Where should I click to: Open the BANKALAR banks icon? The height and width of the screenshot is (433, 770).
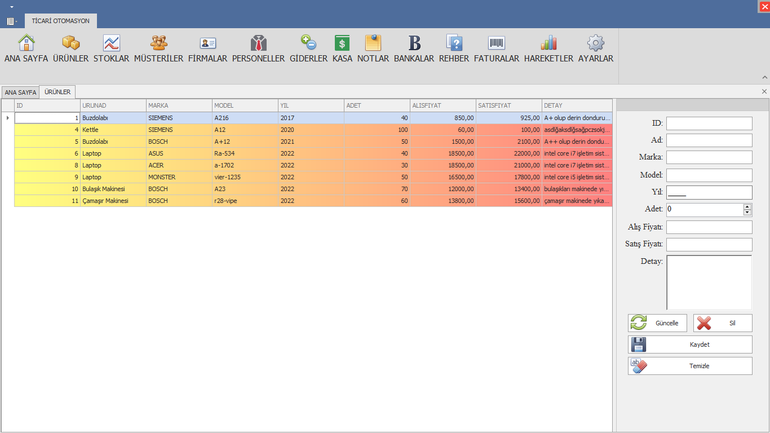414,43
